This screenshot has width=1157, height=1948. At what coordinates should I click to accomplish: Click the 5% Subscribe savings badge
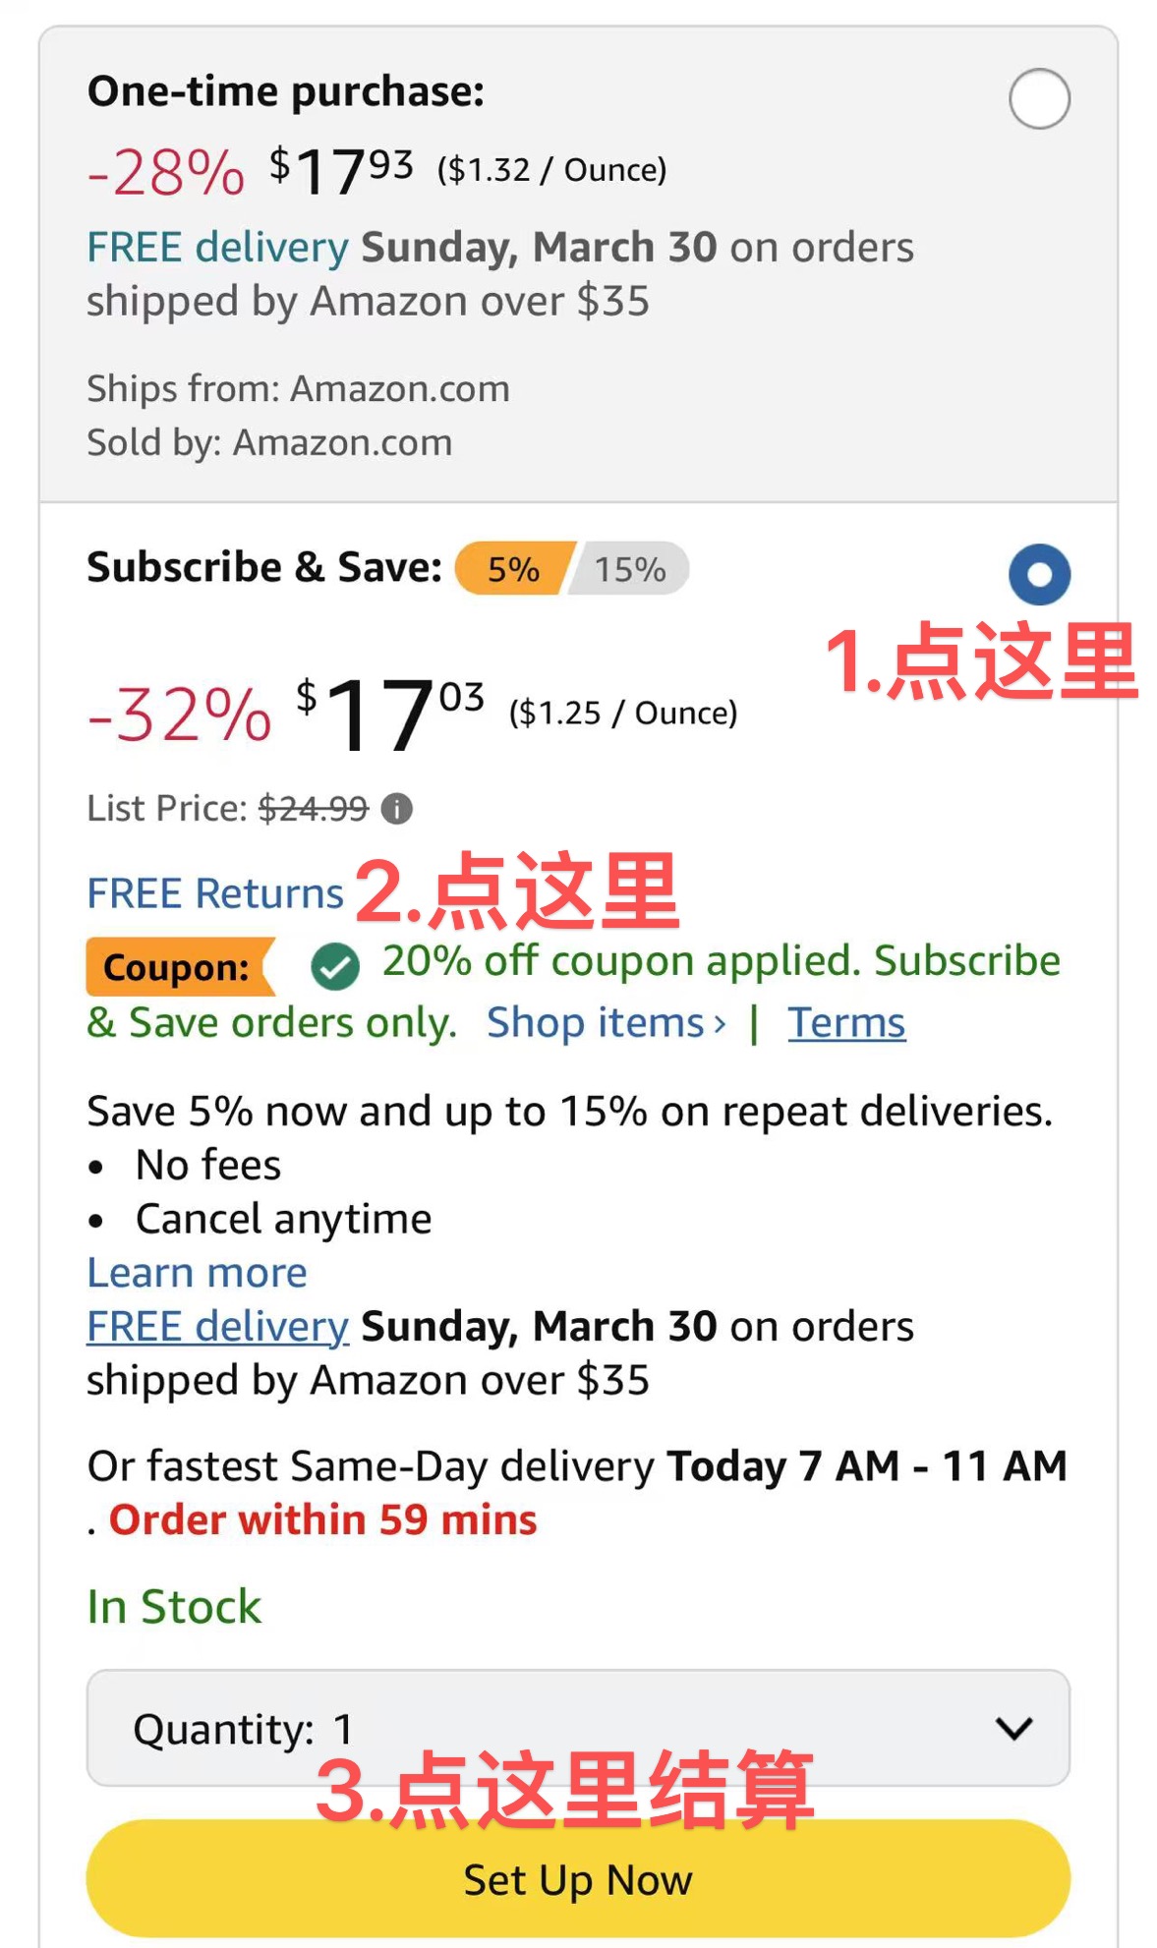[x=513, y=569]
